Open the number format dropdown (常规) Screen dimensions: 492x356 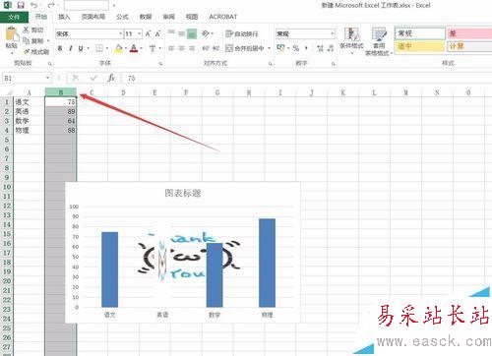pos(333,33)
